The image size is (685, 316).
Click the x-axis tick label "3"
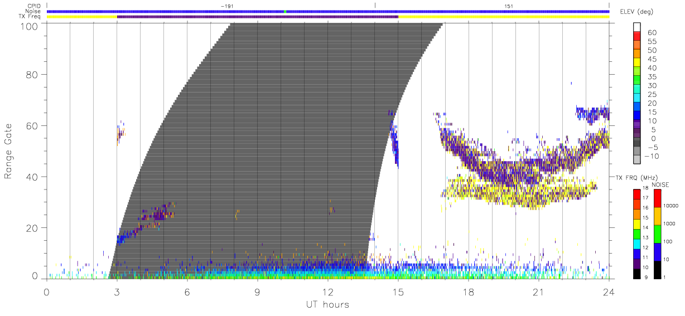[117, 293]
